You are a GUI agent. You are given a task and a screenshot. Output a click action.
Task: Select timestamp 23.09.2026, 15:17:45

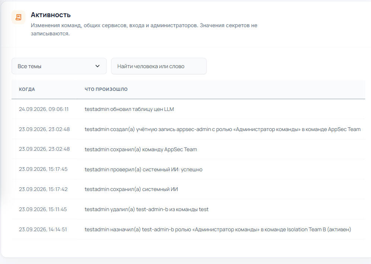(x=43, y=169)
